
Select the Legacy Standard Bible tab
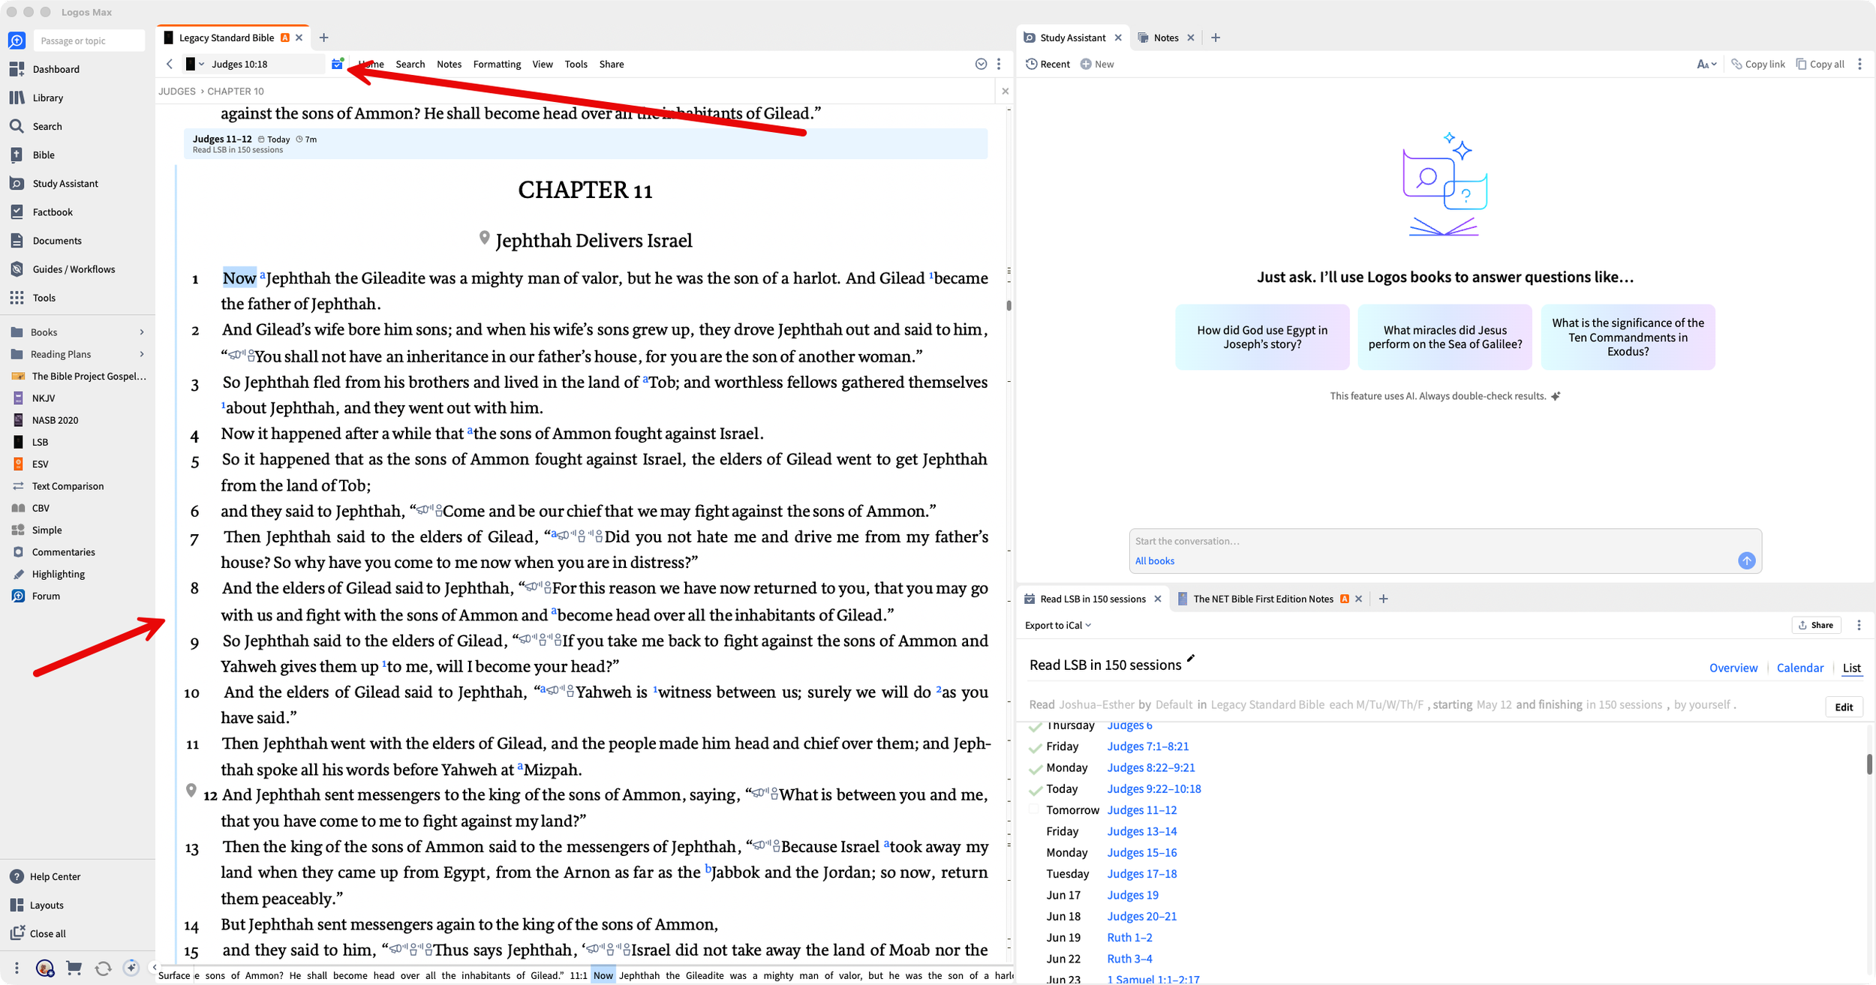click(x=226, y=38)
